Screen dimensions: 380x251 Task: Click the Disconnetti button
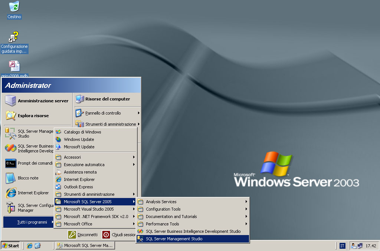coord(83,235)
